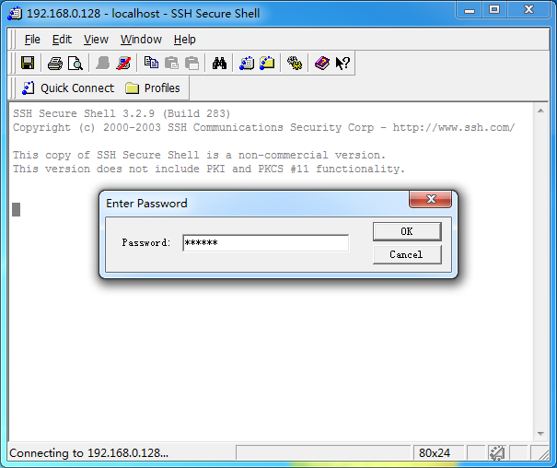The image size is (557, 468).
Task: Open the Settings icon
Action: coord(295,64)
